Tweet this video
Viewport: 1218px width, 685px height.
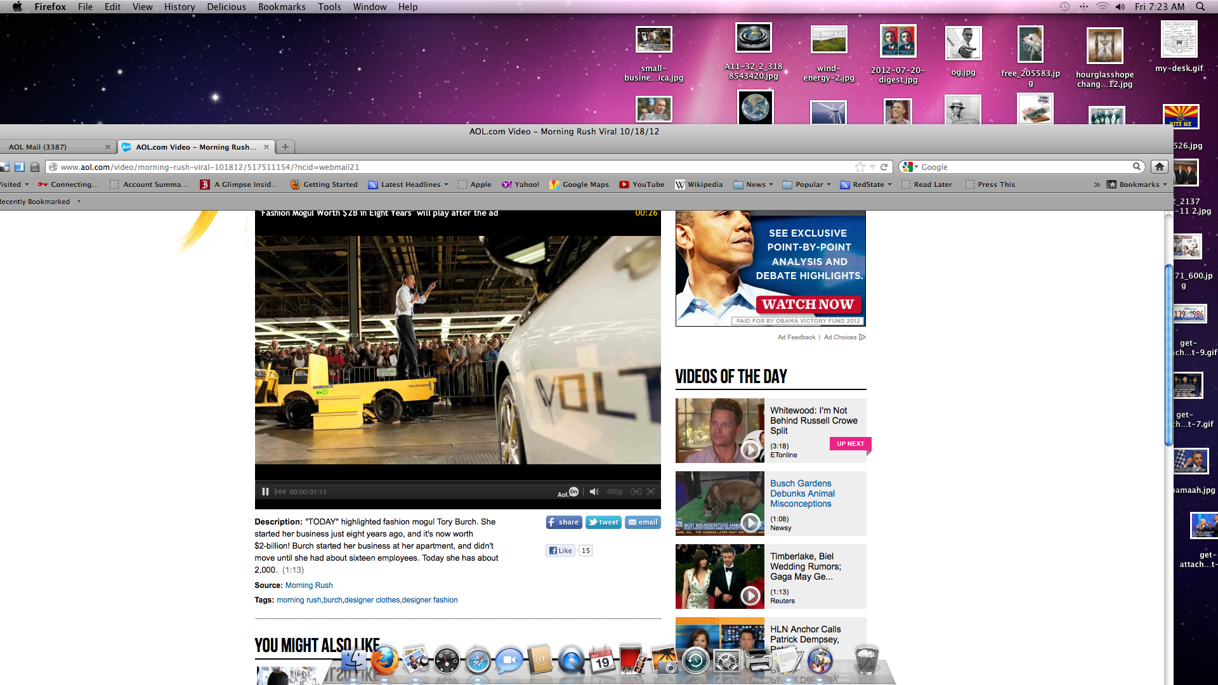[x=603, y=522]
